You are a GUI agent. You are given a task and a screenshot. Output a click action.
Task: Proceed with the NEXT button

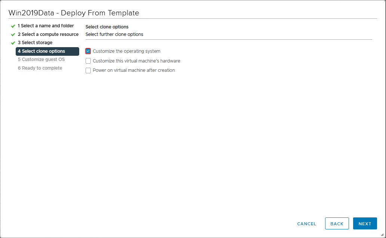coord(365,224)
